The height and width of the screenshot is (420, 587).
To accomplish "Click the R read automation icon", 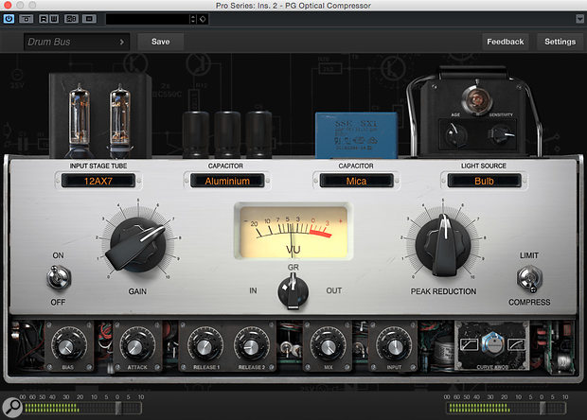I will click(44, 19).
